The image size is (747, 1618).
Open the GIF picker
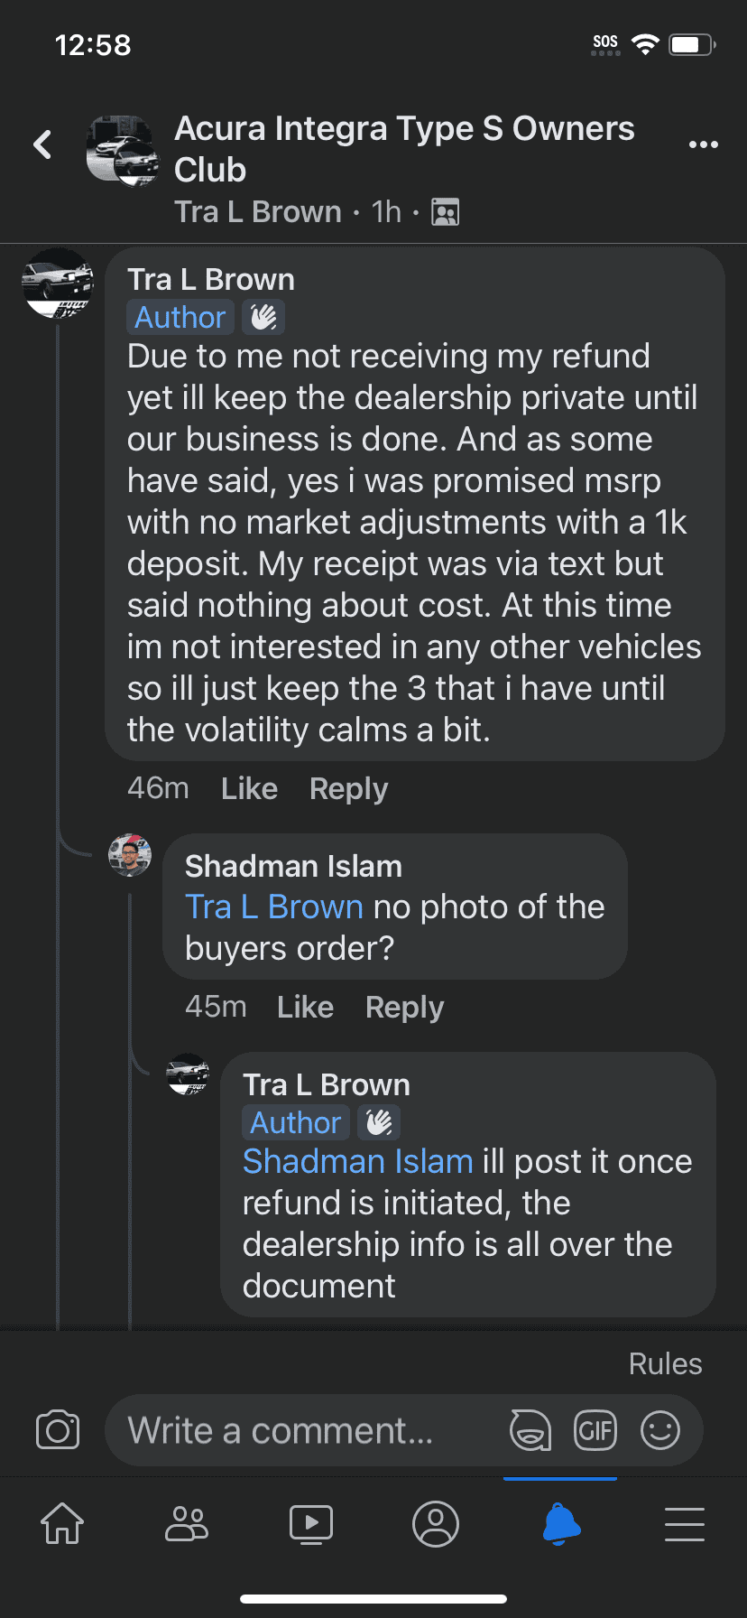coord(595,1430)
